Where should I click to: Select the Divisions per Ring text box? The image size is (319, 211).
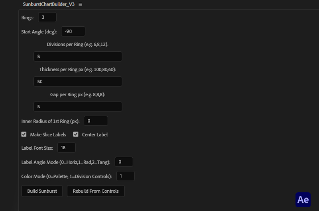click(x=78, y=57)
